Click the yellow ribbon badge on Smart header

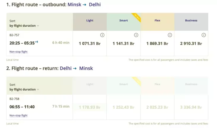tap(137, 17)
